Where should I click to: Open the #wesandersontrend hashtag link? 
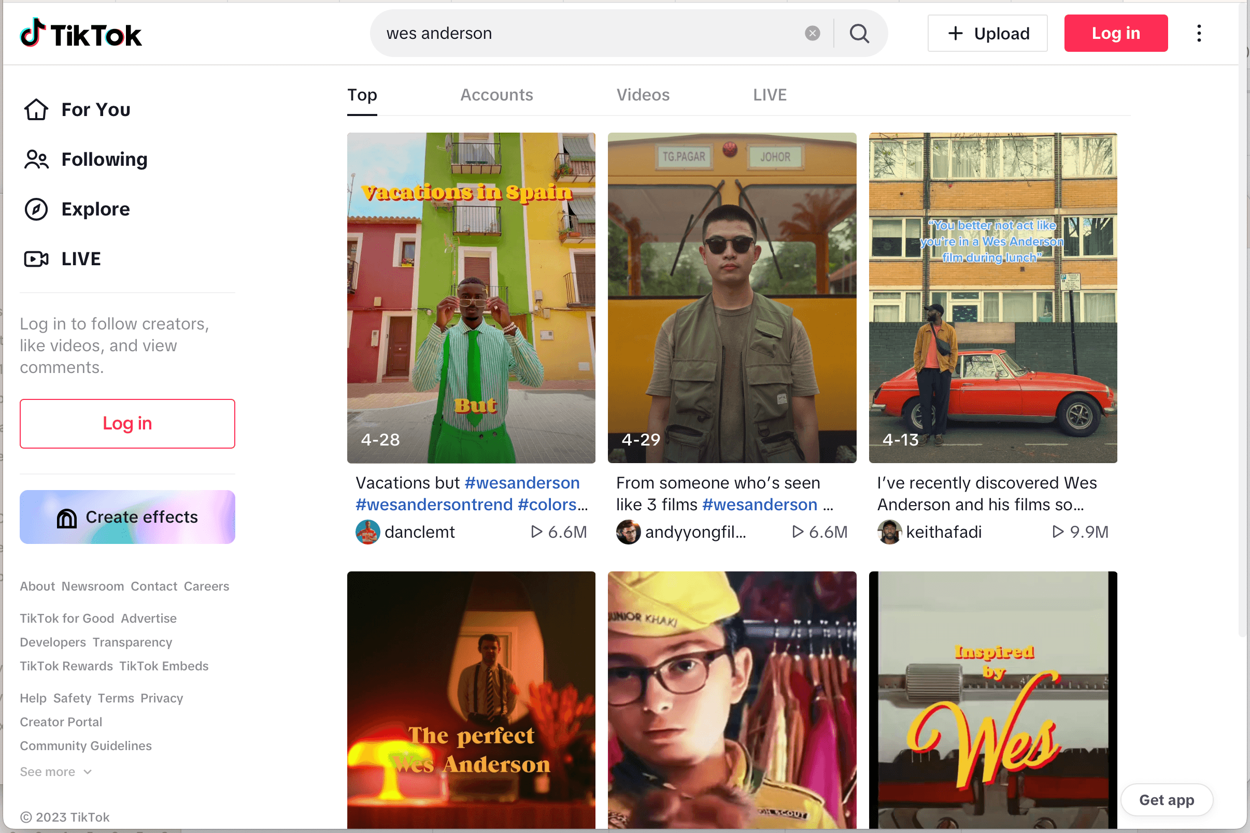(434, 505)
